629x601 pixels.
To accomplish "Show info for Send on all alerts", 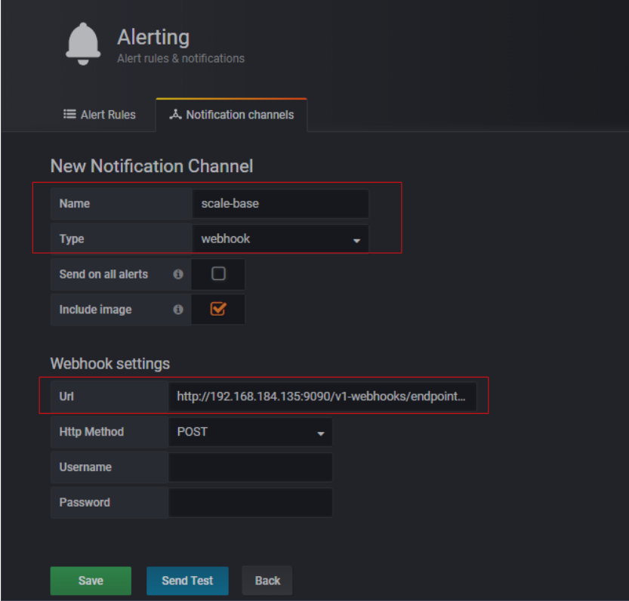I will (178, 274).
